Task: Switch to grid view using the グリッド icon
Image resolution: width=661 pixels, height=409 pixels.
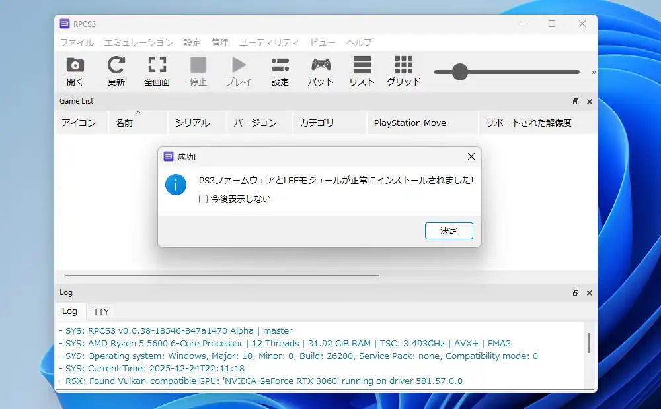Action: (x=403, y=71)
